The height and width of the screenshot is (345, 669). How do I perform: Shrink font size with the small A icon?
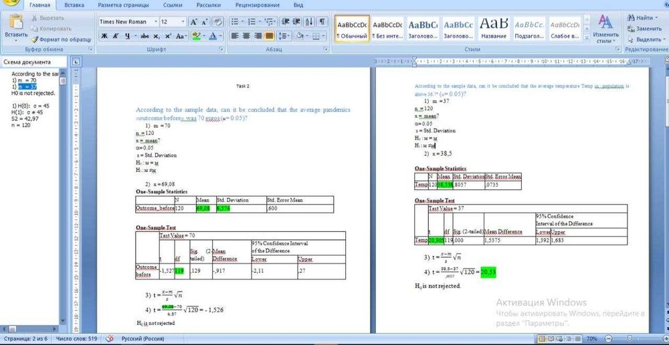pyautogui.click(x=204, y=22)
